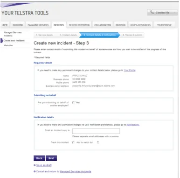Focus the Email an incident copy to field
Viewport: 180px width, 178px height.
point(96,131)
